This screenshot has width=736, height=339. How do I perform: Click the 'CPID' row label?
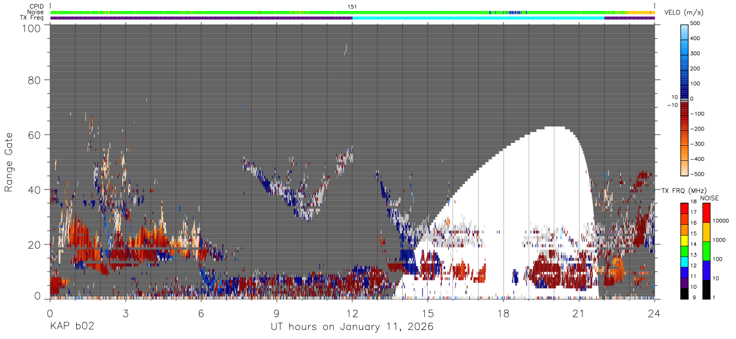click(37, 7)
